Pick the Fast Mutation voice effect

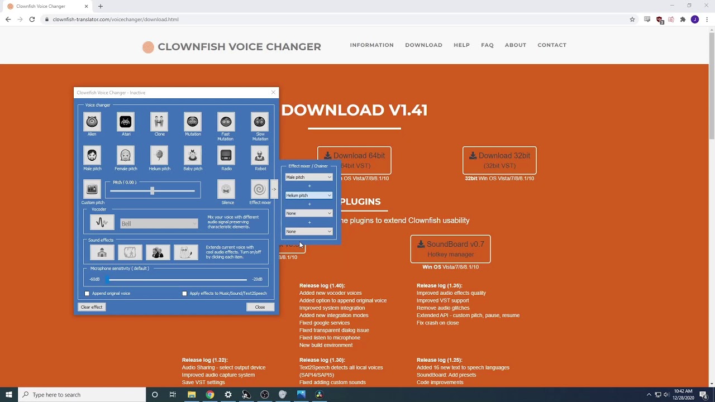click(x=226, y=122)
